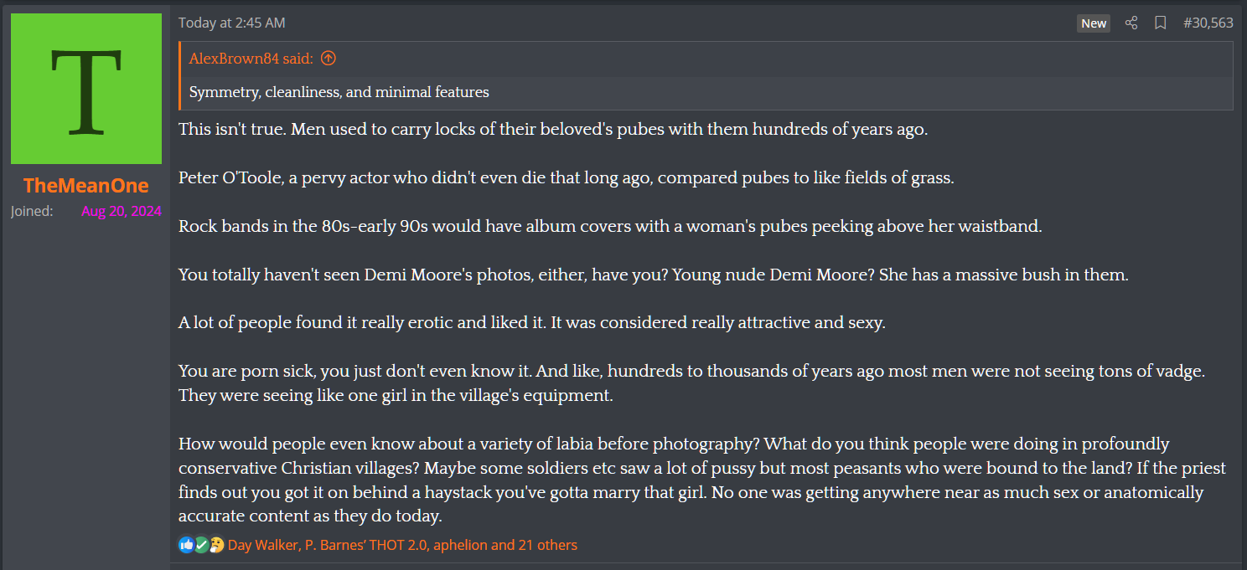Open TheMeanOne's profile via the username
This screenshot has width=1247, height=570.
click(x=86, y=186)
